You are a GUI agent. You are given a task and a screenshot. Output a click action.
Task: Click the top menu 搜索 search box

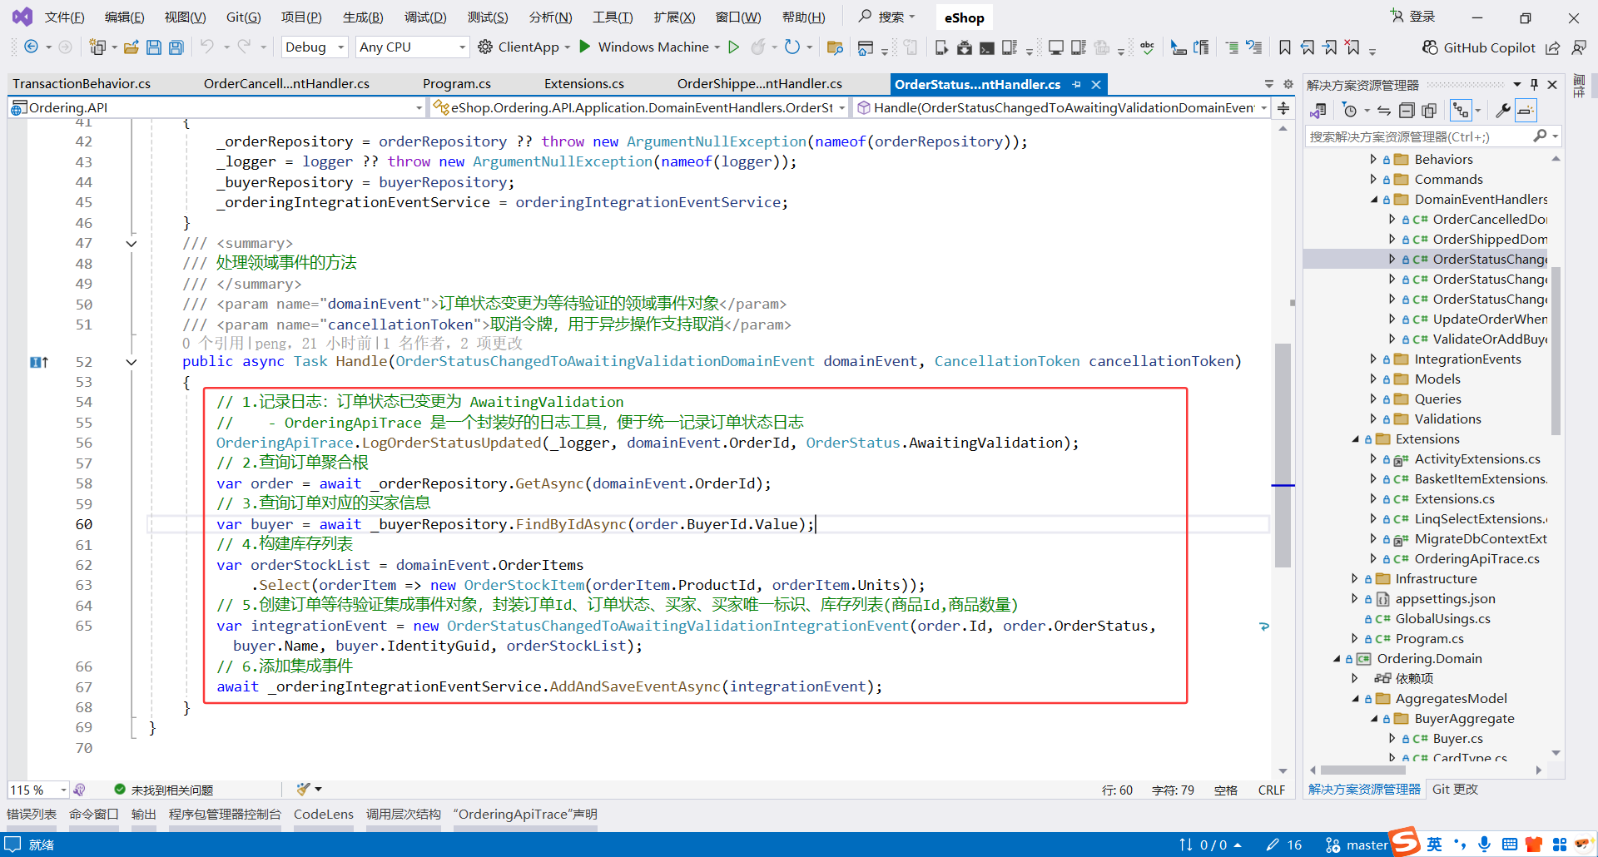[887, 17]
